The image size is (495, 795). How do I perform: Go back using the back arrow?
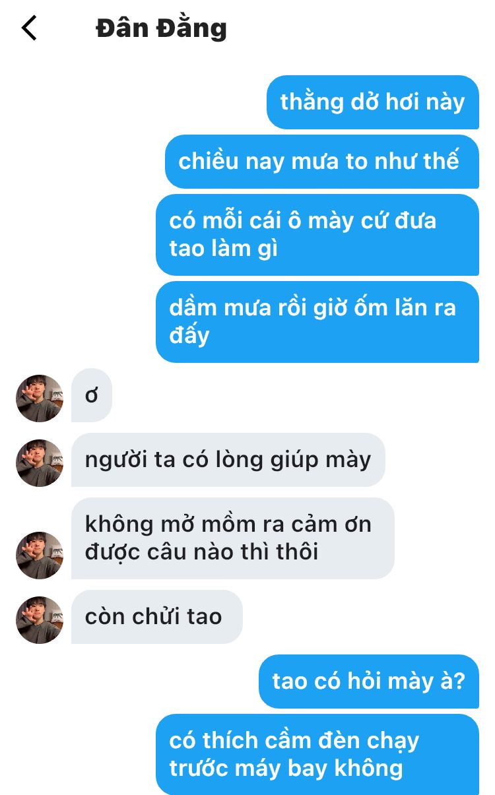pyautogui.click(x=29, y=28)
